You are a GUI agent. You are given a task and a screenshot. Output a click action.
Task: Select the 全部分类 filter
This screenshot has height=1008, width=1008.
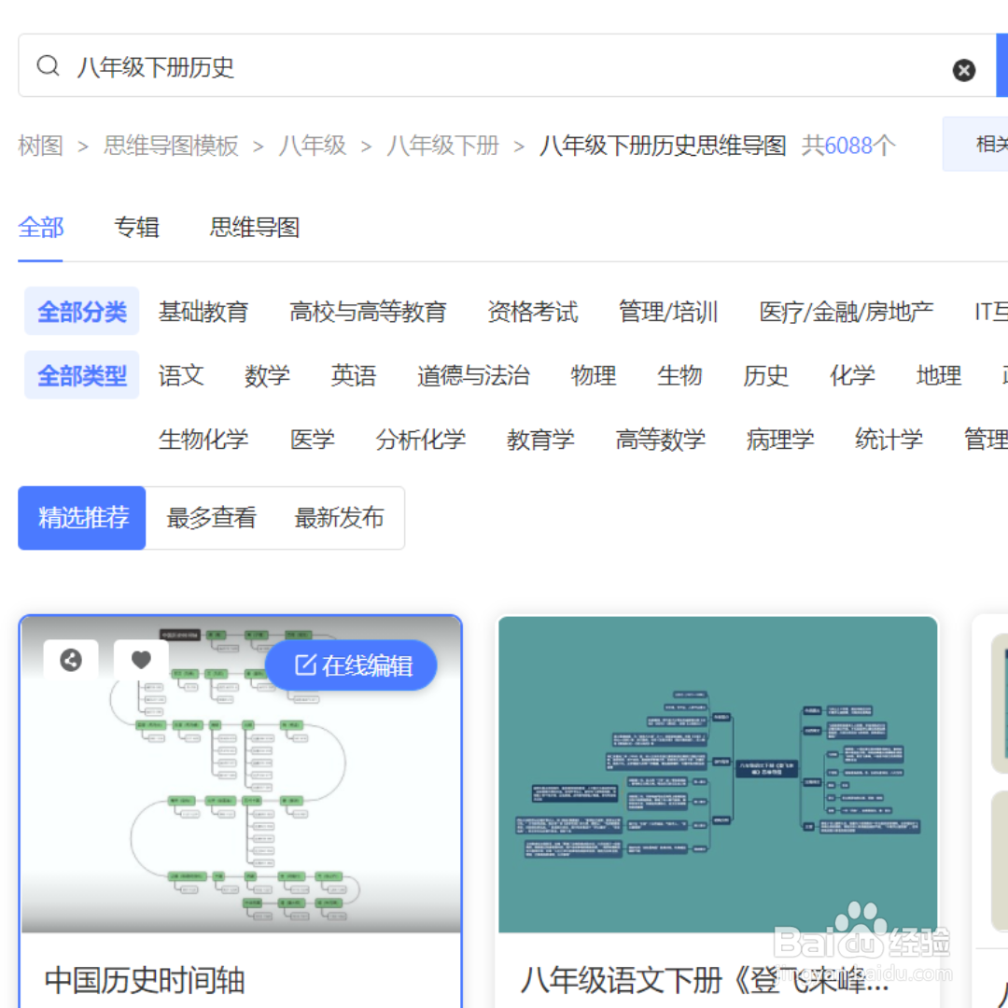(81, 311)
